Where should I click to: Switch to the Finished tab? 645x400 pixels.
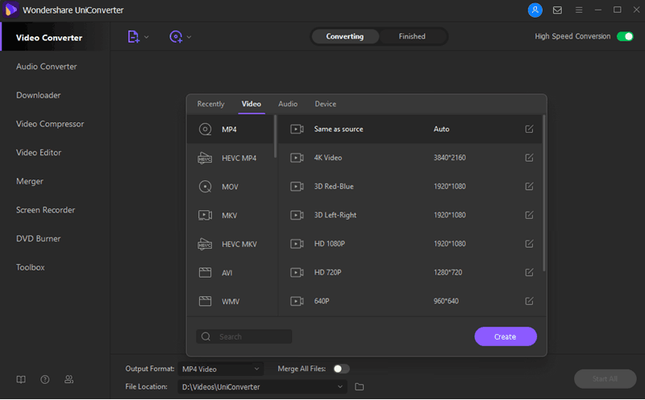412,36
